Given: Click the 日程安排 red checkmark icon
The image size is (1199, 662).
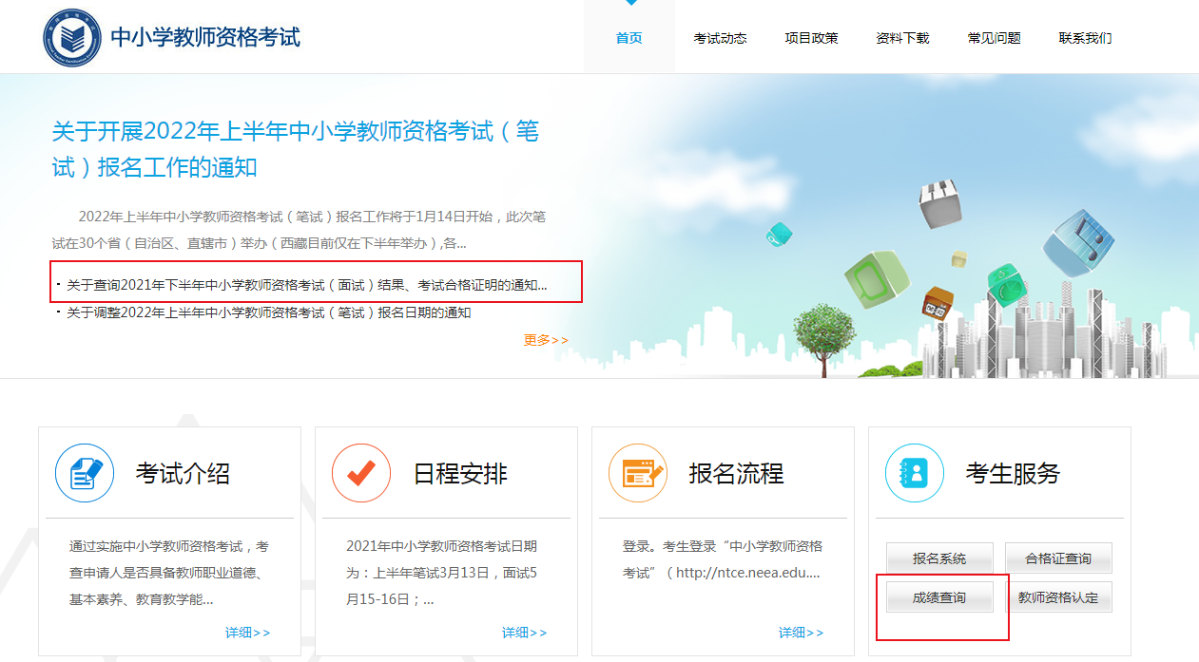Looking at the screenshot, I should [361, 473].
